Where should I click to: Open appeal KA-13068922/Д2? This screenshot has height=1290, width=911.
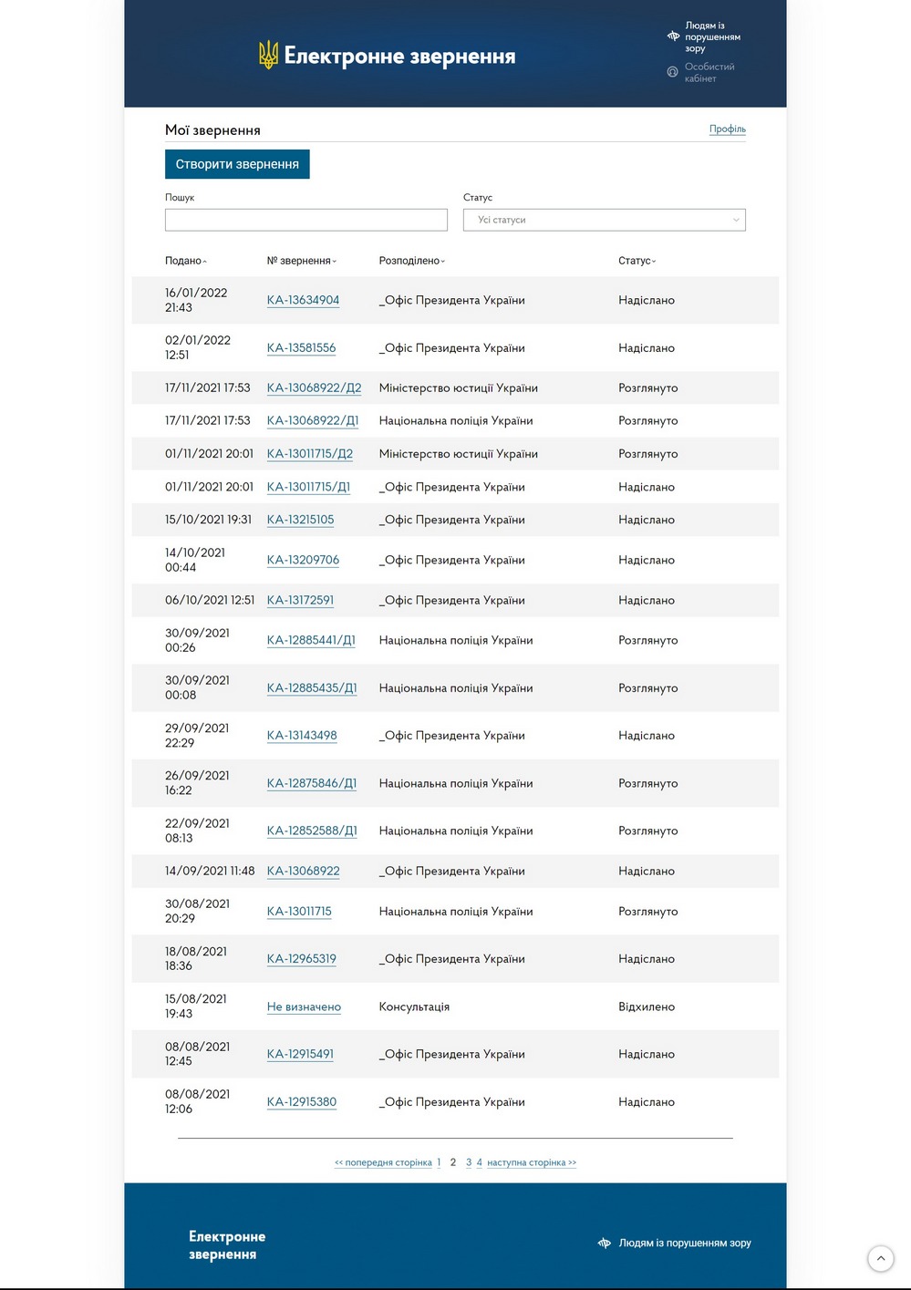(314, 387)
